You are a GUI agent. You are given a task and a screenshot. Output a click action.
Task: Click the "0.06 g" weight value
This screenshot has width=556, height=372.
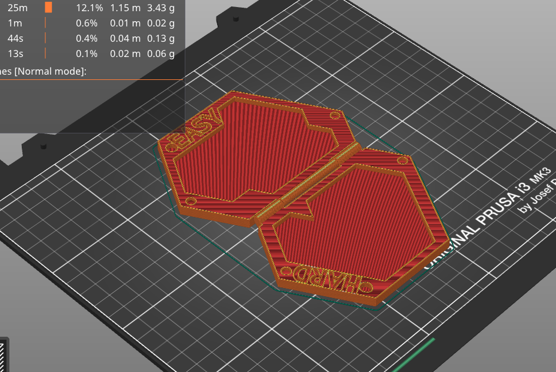click(x=161, y=53)
